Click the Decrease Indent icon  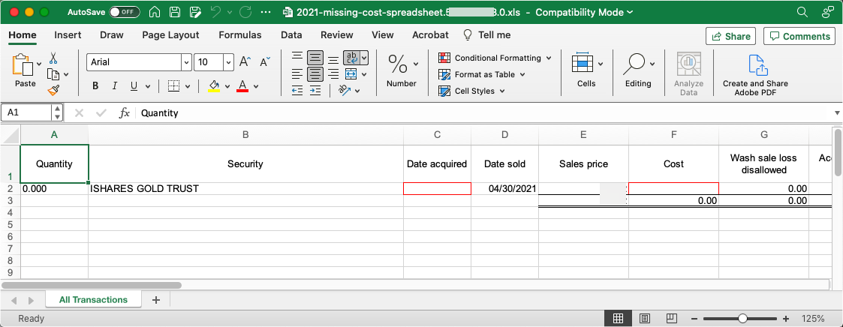click(x=297, y=90)
